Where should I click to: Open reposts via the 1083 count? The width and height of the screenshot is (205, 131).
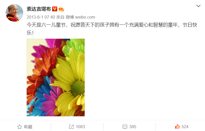80,127
